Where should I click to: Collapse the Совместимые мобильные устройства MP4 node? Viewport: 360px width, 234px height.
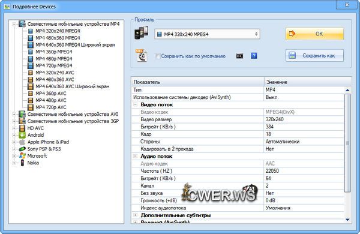tap(14, 24)
